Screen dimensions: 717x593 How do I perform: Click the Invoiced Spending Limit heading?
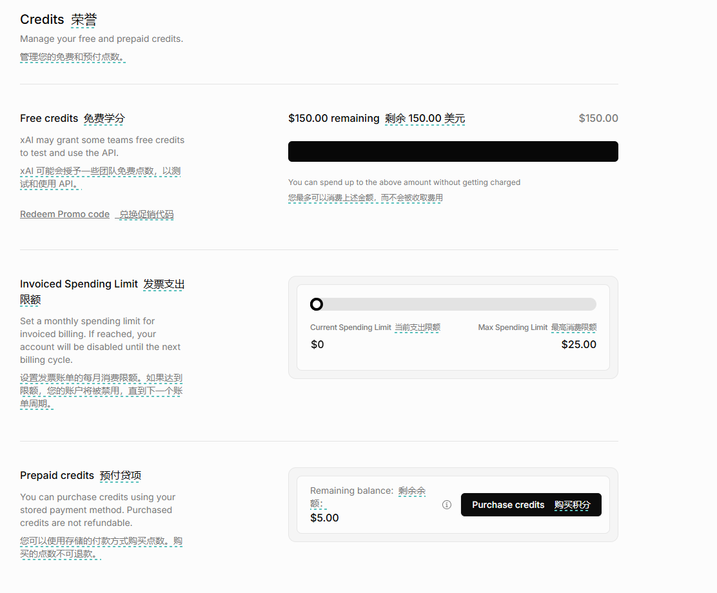coord(79,284)
